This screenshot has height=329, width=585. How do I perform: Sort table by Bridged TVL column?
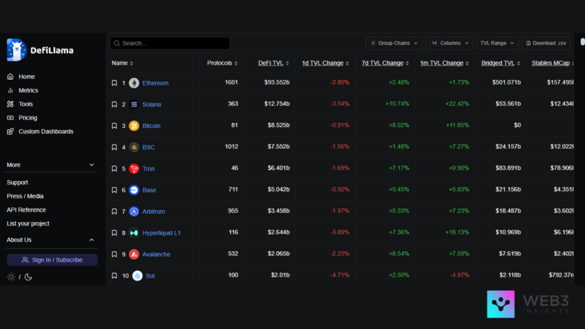(500, 63)
